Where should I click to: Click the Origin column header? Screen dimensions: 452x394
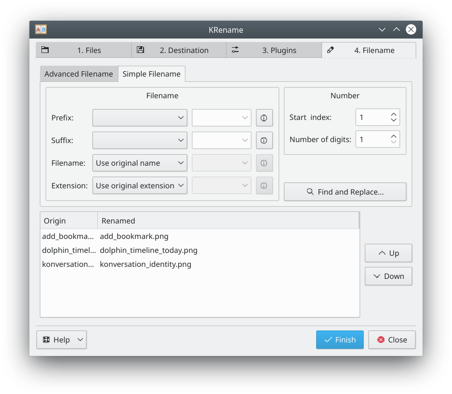pyautogui.click(x=69, y=221)
